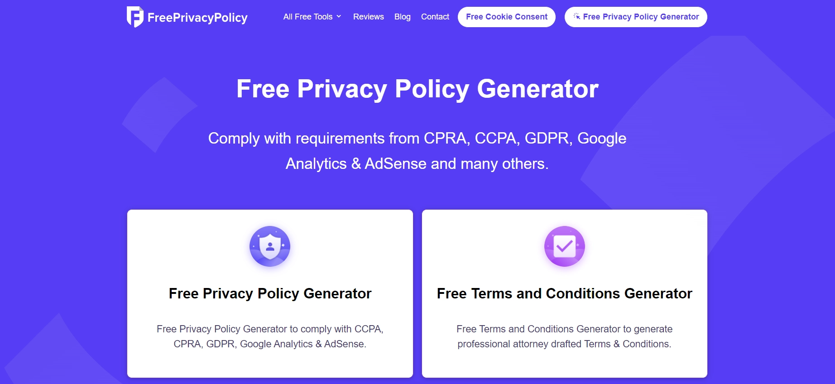Open the Reviews menu item
835x384 pixels.
pos(368,16)
